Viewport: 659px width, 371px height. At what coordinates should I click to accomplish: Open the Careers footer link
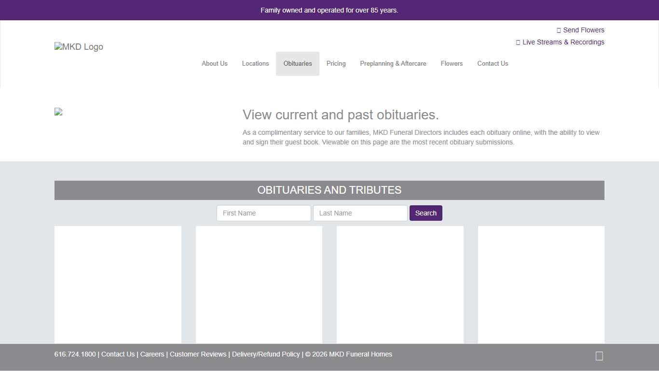152,354
